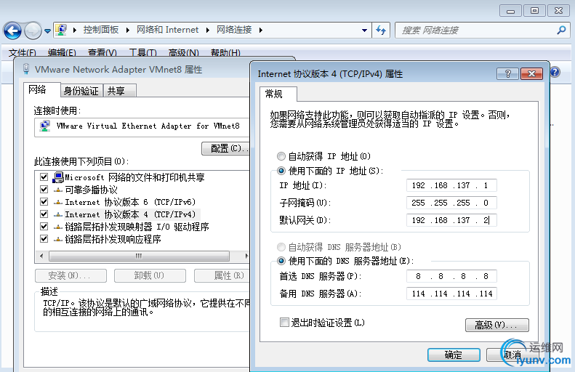The width and height of the screenshot is (575, 372).
Task: Click the 卸载(U) button
Action: pos(150,275)
